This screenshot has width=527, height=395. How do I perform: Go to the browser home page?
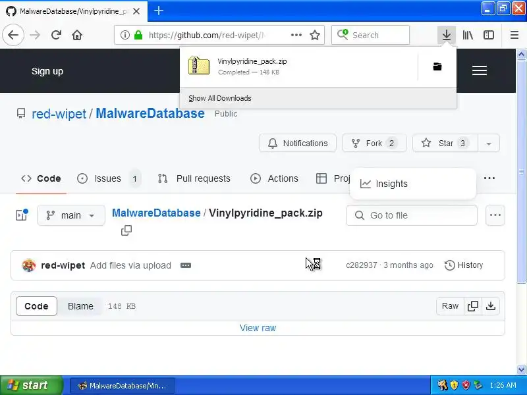tap(77, 35)
